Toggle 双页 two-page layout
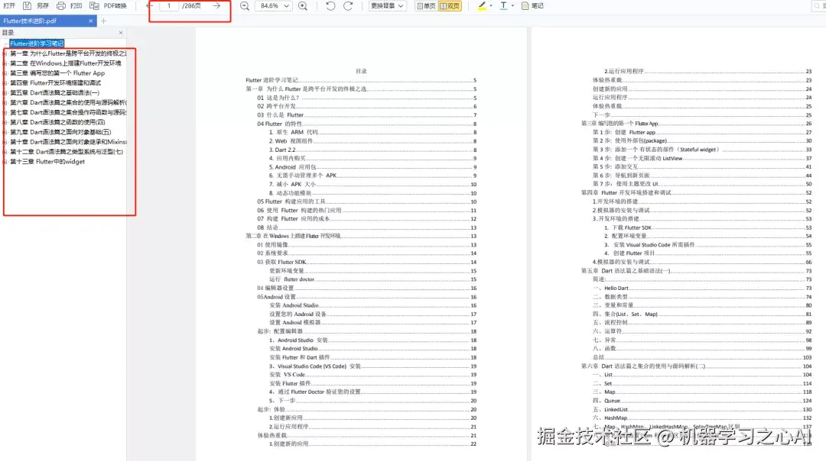 (448, 6)
